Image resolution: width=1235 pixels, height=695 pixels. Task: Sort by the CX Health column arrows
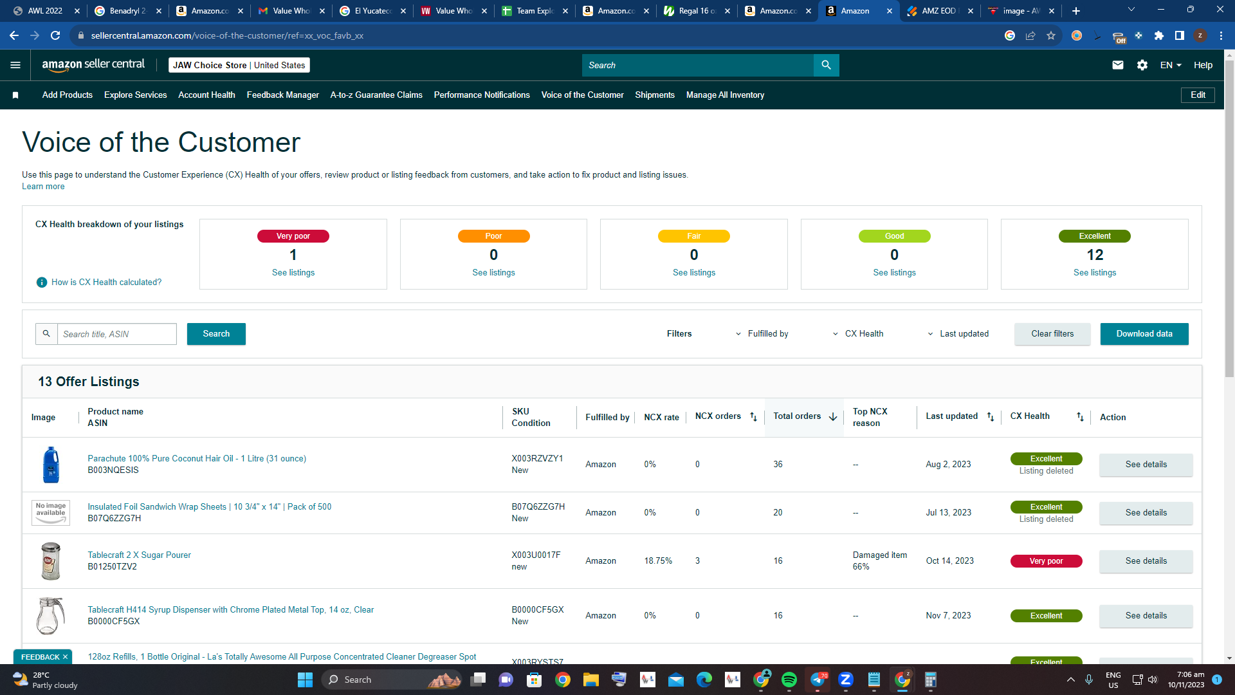(1080, 417)
